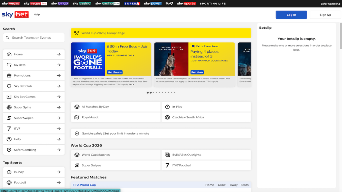Click the arrow on Promotions row
This screenshot has height=192, width=342.
point(59,76)
